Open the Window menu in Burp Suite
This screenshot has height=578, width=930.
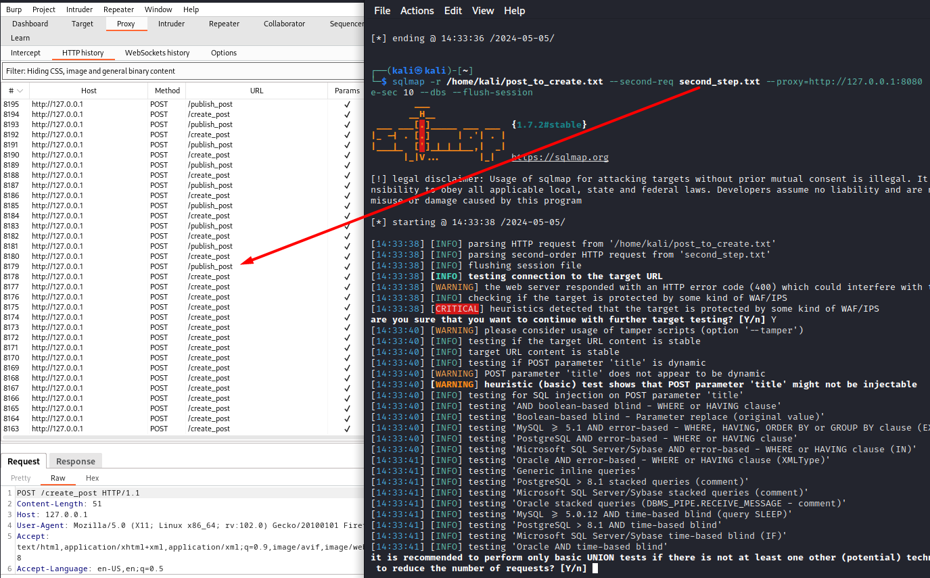pyautogui.click(x=158, y=9)
